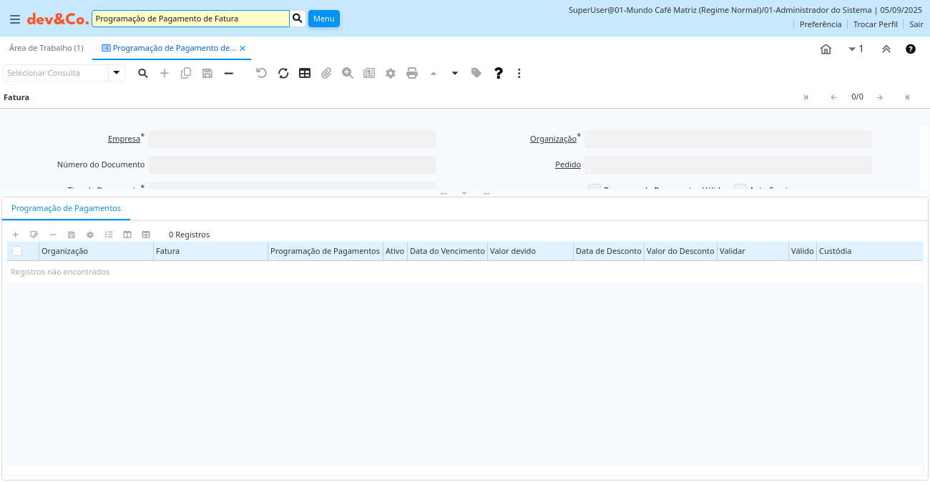
Task: Click the refresh record toolbar icon
Action: [283, 73]
